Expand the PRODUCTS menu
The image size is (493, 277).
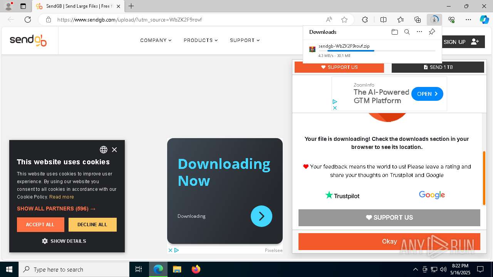[x=201, y=40]
